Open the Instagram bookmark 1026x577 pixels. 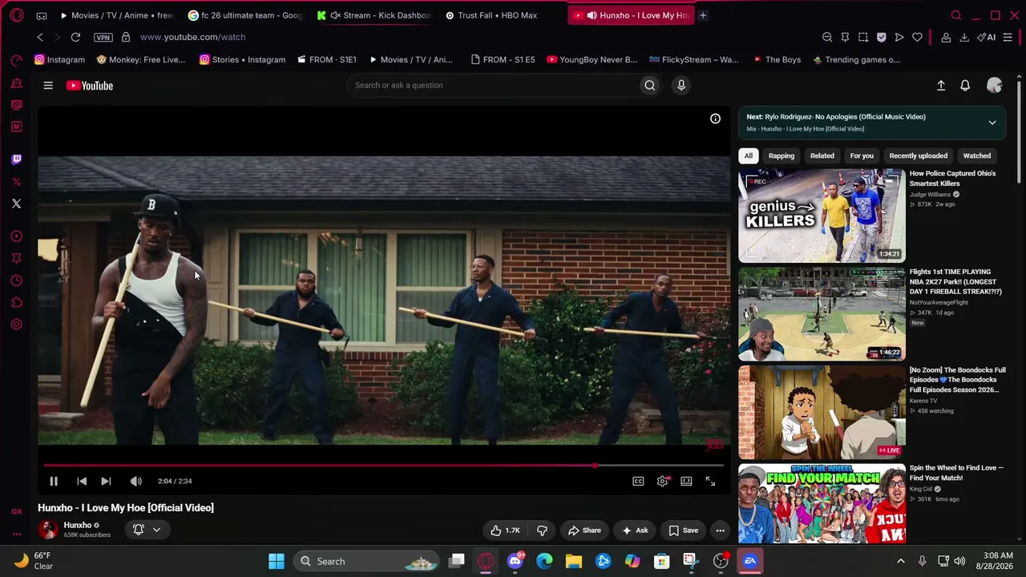click(59, 59)
